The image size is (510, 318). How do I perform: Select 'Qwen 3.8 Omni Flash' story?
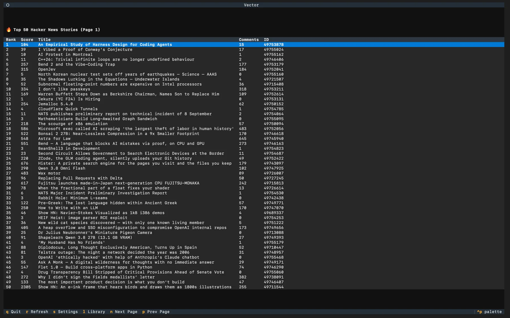point(254,168)
